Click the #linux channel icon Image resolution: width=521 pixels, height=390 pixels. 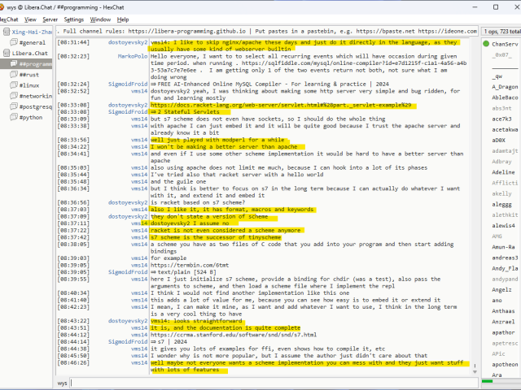click(x=14, y=84)
